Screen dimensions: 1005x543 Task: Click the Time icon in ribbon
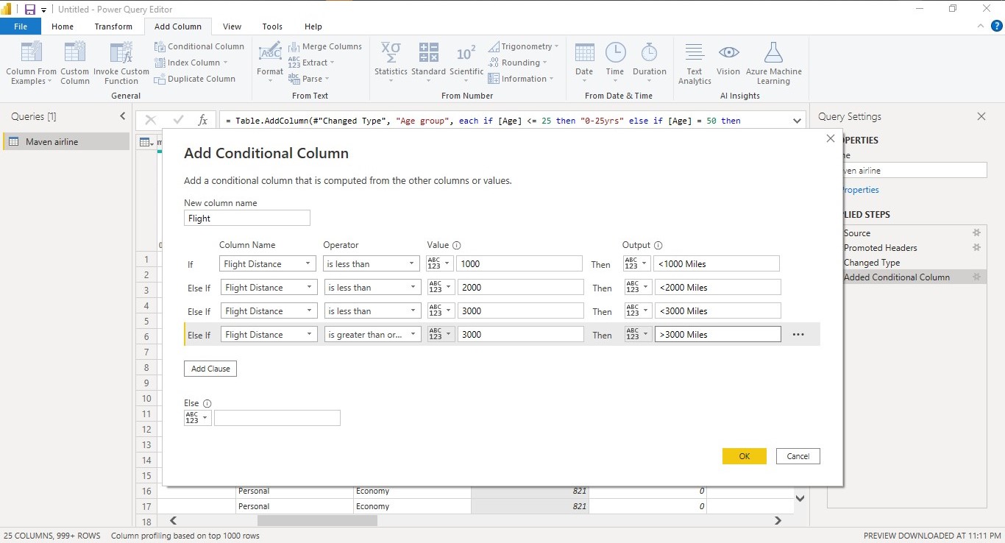point(615,53)
